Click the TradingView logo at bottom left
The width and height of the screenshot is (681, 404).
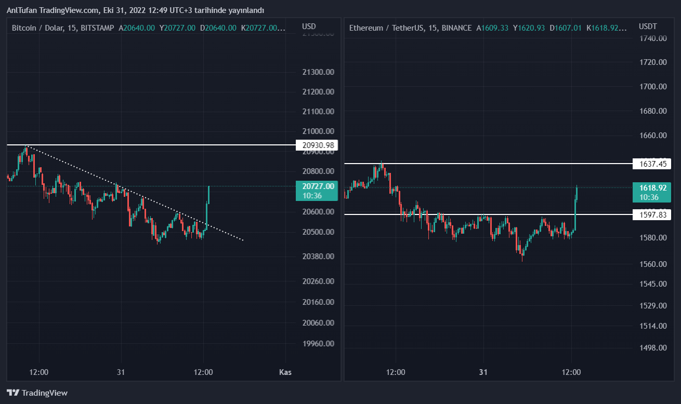[x=37, y=393]
